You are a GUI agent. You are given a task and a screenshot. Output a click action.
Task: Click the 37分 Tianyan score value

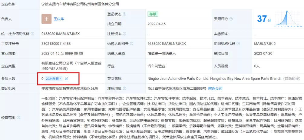[264, 19]
